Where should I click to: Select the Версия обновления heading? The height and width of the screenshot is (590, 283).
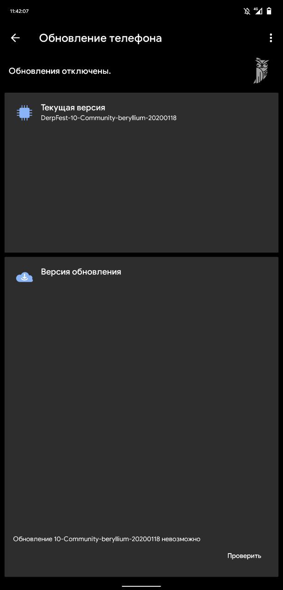(81, 272)
